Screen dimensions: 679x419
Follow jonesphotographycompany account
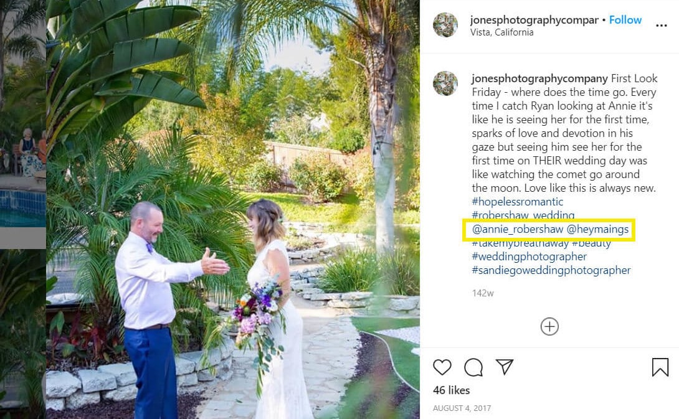click(x=625, y=20)
